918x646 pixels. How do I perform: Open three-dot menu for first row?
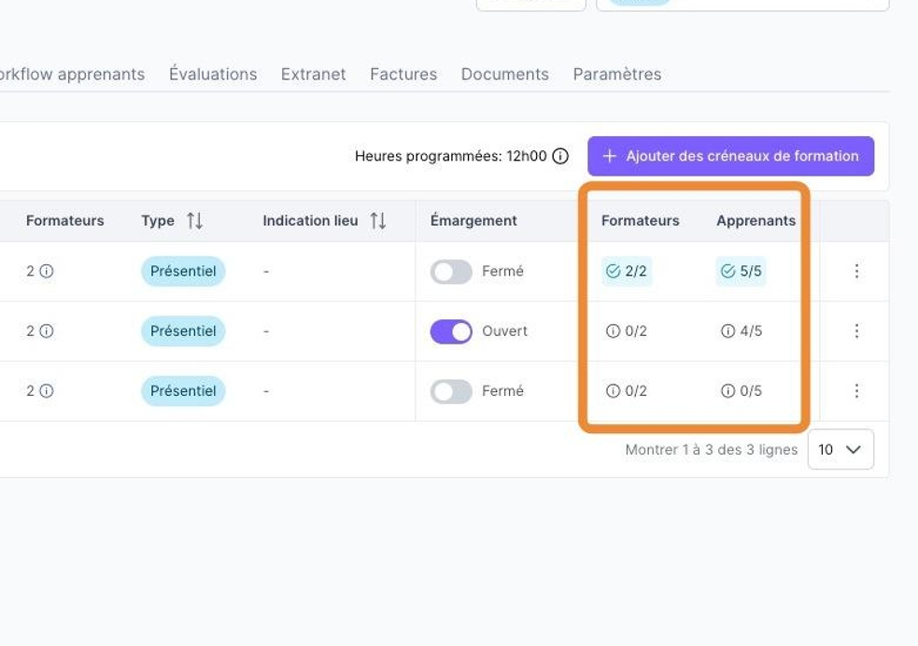tap(856, 272)
